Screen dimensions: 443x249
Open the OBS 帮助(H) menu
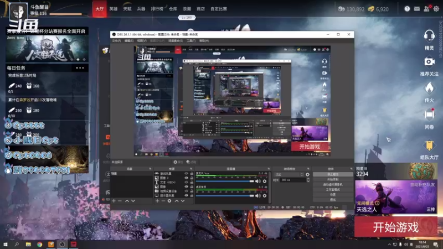(x=204, y=41)
